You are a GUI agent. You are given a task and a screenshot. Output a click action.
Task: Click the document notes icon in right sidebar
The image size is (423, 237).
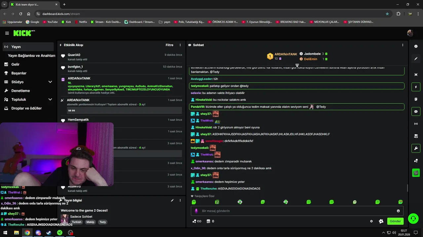[416, 99]
